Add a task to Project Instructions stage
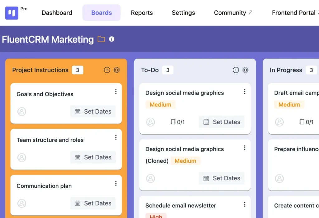 click(x=107, y=70)
